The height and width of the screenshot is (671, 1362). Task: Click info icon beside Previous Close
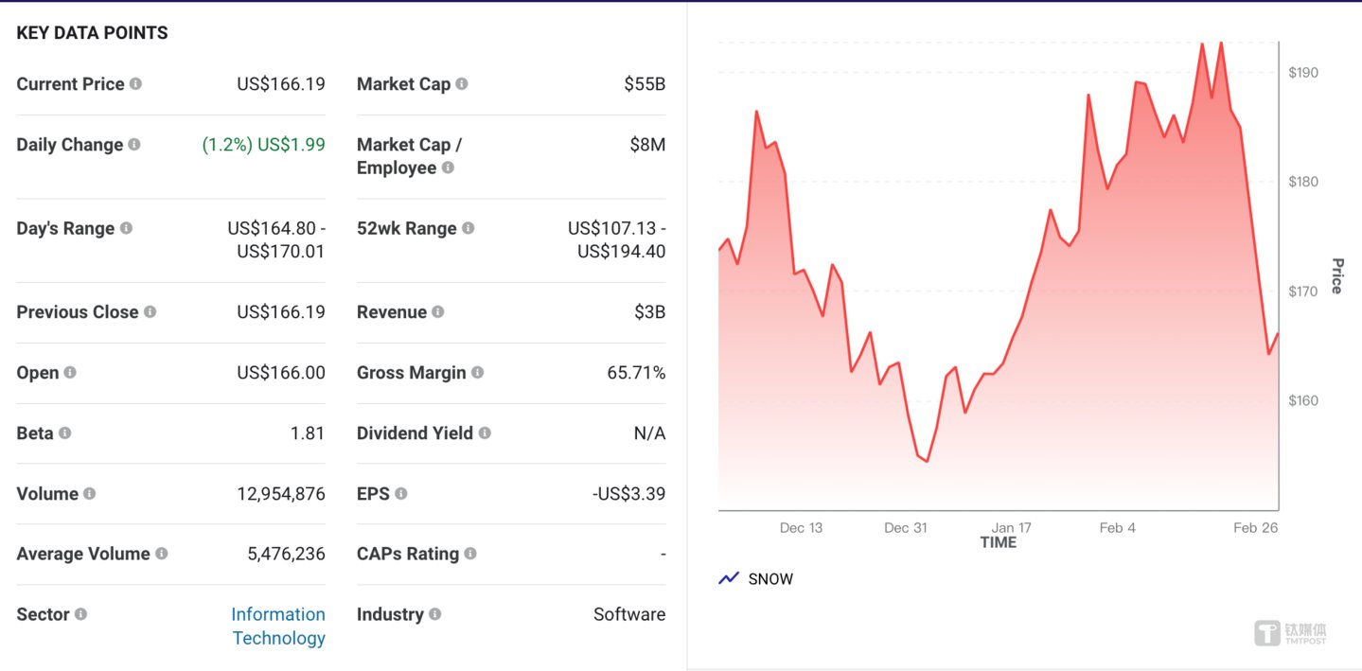click(x=150, y=311)
